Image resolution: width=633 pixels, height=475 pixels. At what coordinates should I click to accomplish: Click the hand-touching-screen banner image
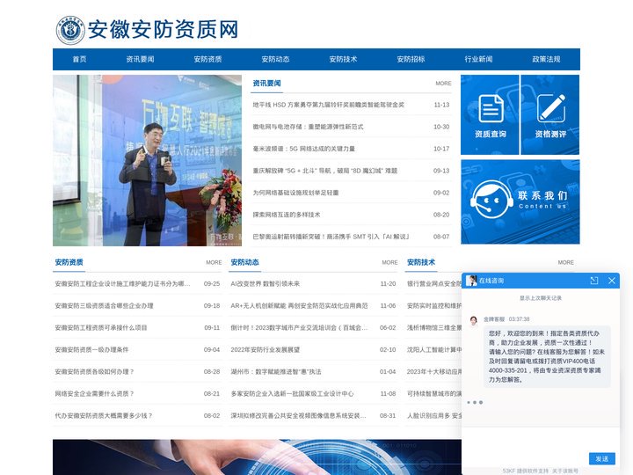click(x=257, y=457)
